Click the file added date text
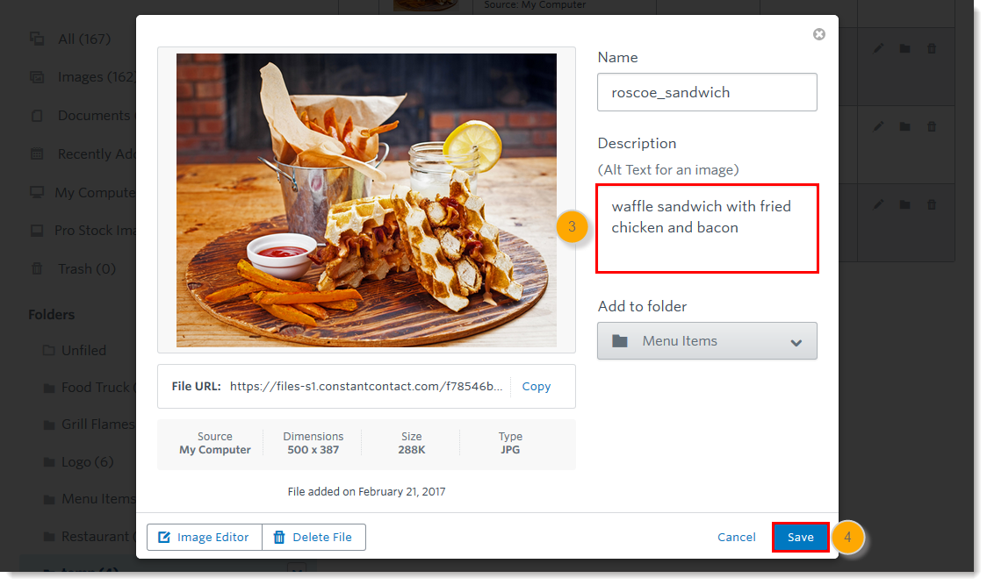Screen dimensions: 987x585 pyautogui.click(x=366, y=491)
